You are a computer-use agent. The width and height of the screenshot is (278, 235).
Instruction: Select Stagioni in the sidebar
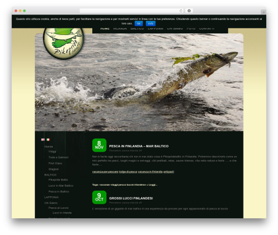point(53,169)
